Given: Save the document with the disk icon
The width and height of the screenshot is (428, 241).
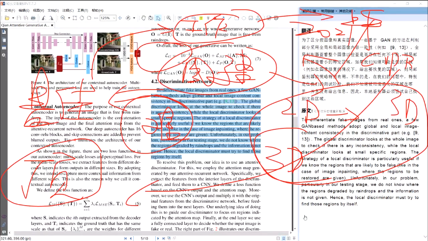Looking at the screenshot, I should (19, 18).
